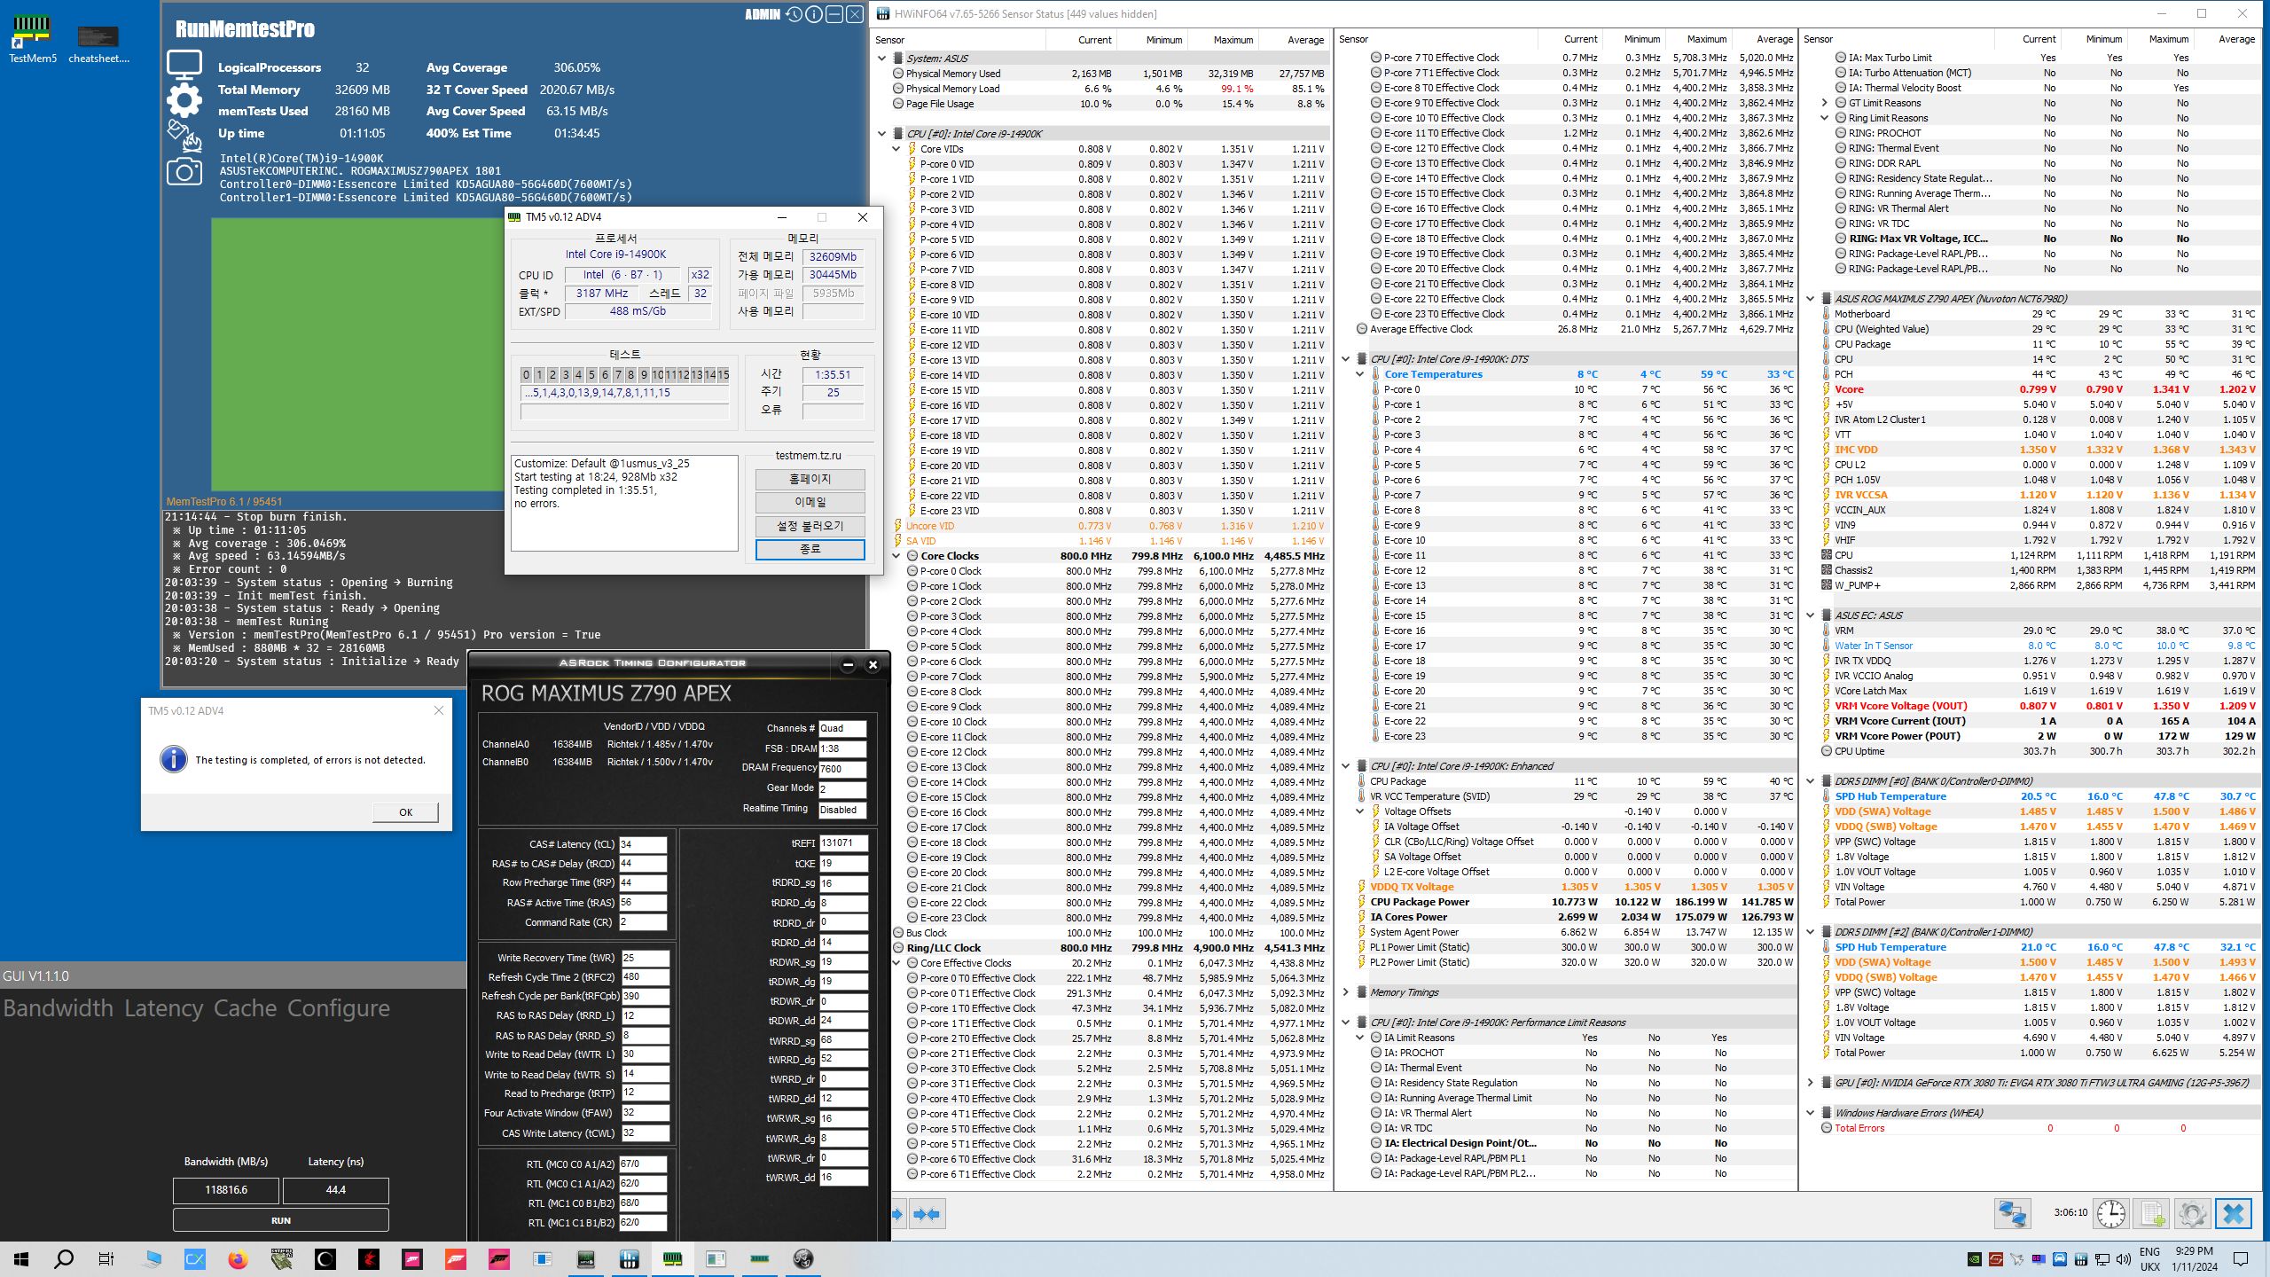Click Gear Mode field in Timing Configurator
This screenshot has height=1277, width=2270.
click(x=841, y=788)
